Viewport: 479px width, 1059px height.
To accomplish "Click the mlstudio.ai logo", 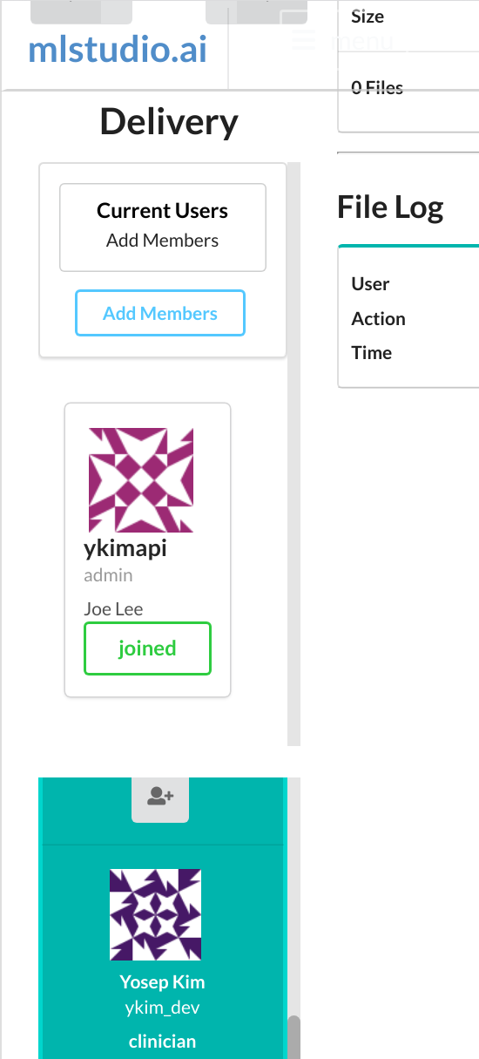I will (118, 50).
